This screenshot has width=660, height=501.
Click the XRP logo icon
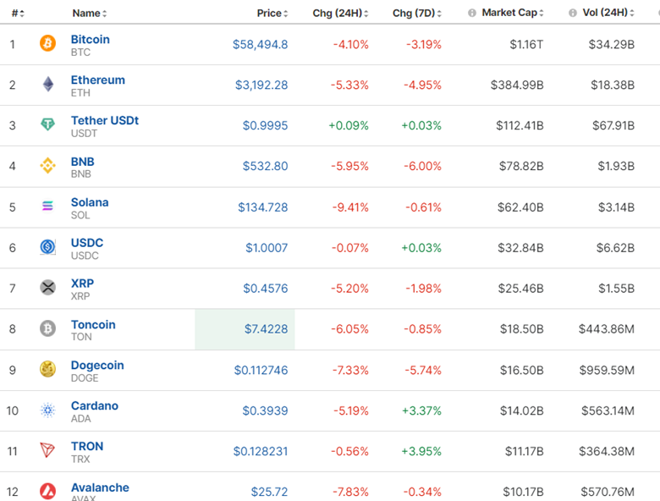point(47,288)
